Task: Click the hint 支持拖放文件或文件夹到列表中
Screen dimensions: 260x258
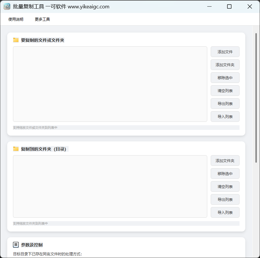Action: coord(35,128)
